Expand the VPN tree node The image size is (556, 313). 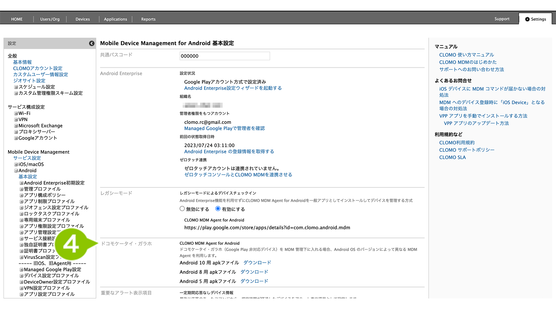pos(16,120)
